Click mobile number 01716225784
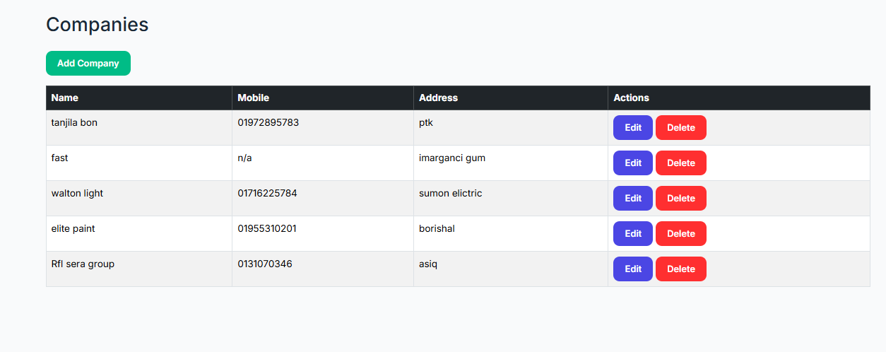The height and width of the screenshot is (352, 886). [x=267, y=194]
